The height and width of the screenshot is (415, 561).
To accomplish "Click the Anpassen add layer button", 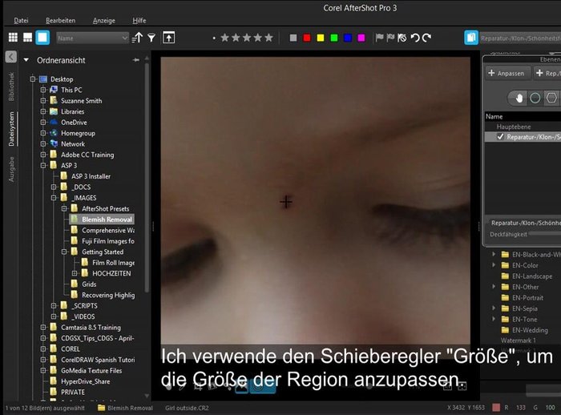I will pyautogui.click(x=507, y=74).
